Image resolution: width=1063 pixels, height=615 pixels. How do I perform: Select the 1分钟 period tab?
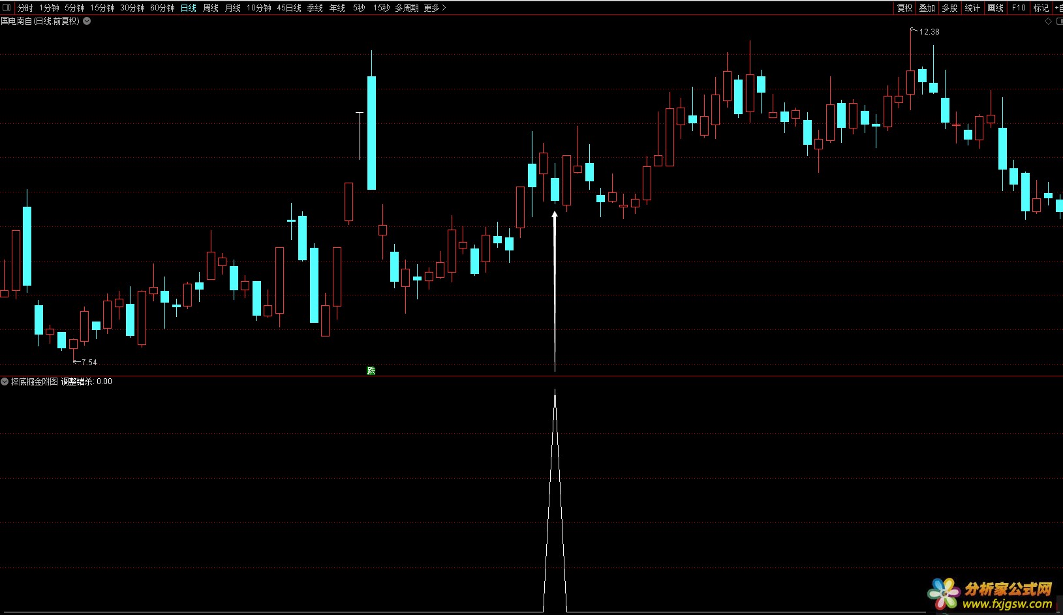49,8
